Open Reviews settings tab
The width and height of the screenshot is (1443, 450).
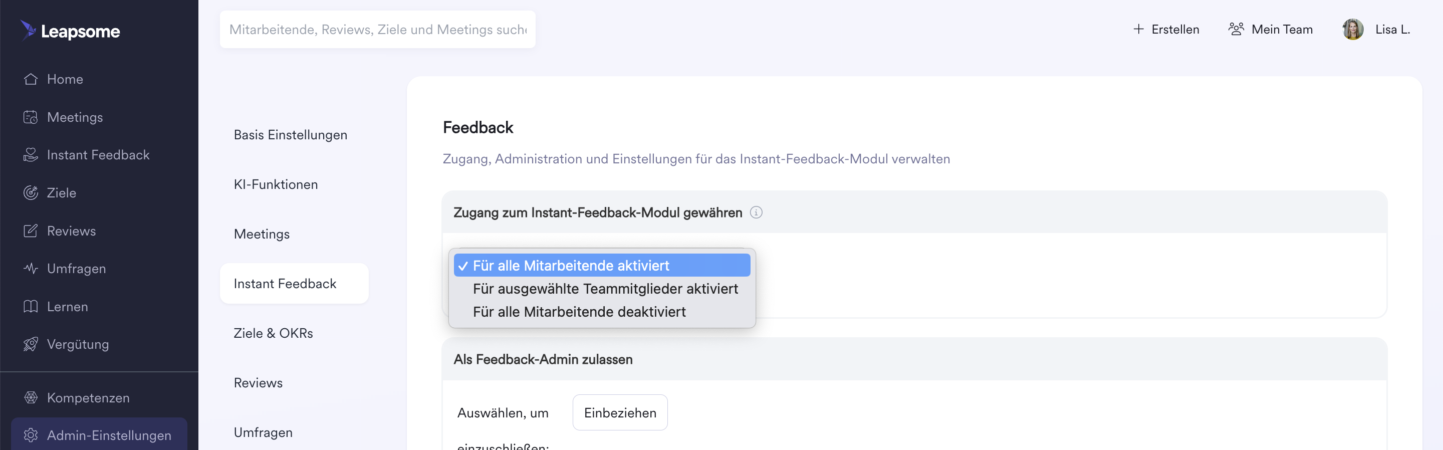[x=258, y=383]
